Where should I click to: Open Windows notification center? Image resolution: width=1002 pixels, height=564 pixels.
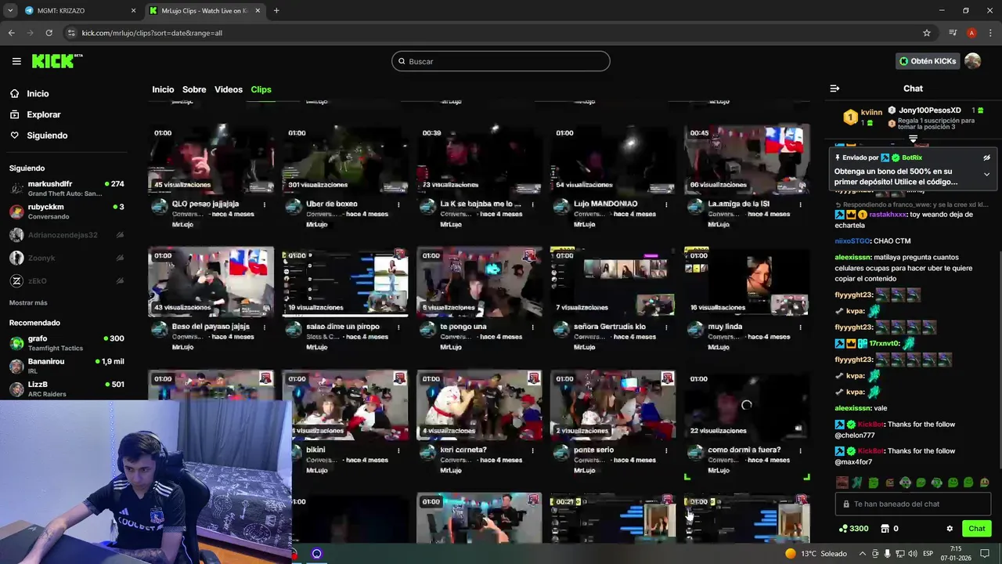click(x=986, y=554)
